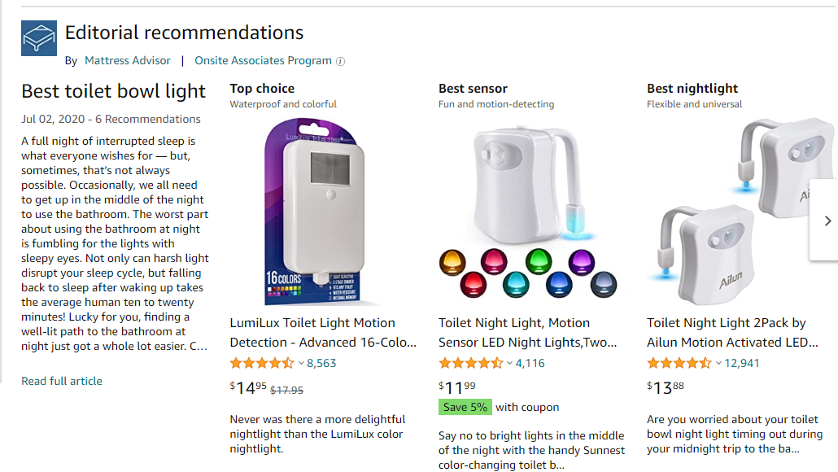Select the Ailun two-pack product image
Viewport: 838px width, 472px height.
740,212
